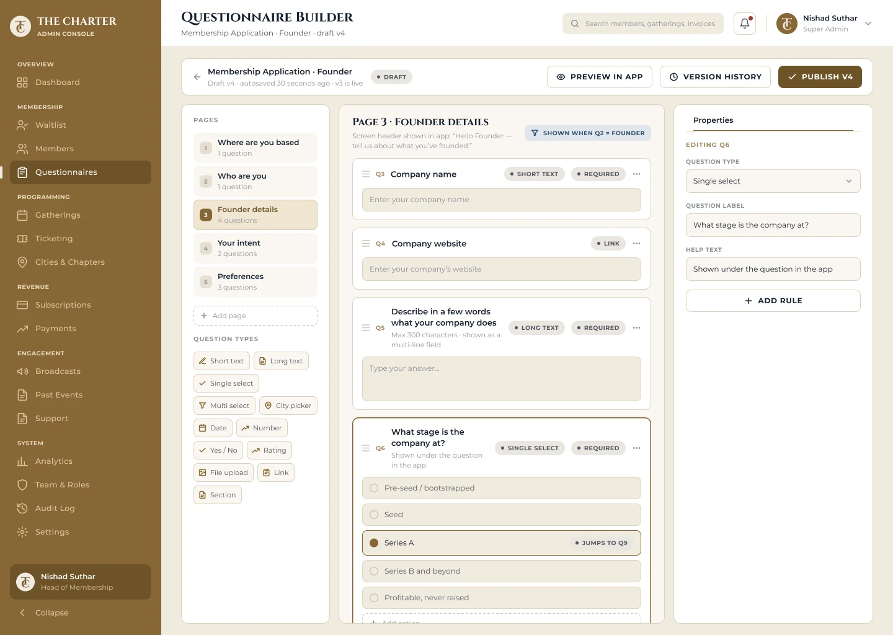Open Version History
893x635 pixels.
715,77
